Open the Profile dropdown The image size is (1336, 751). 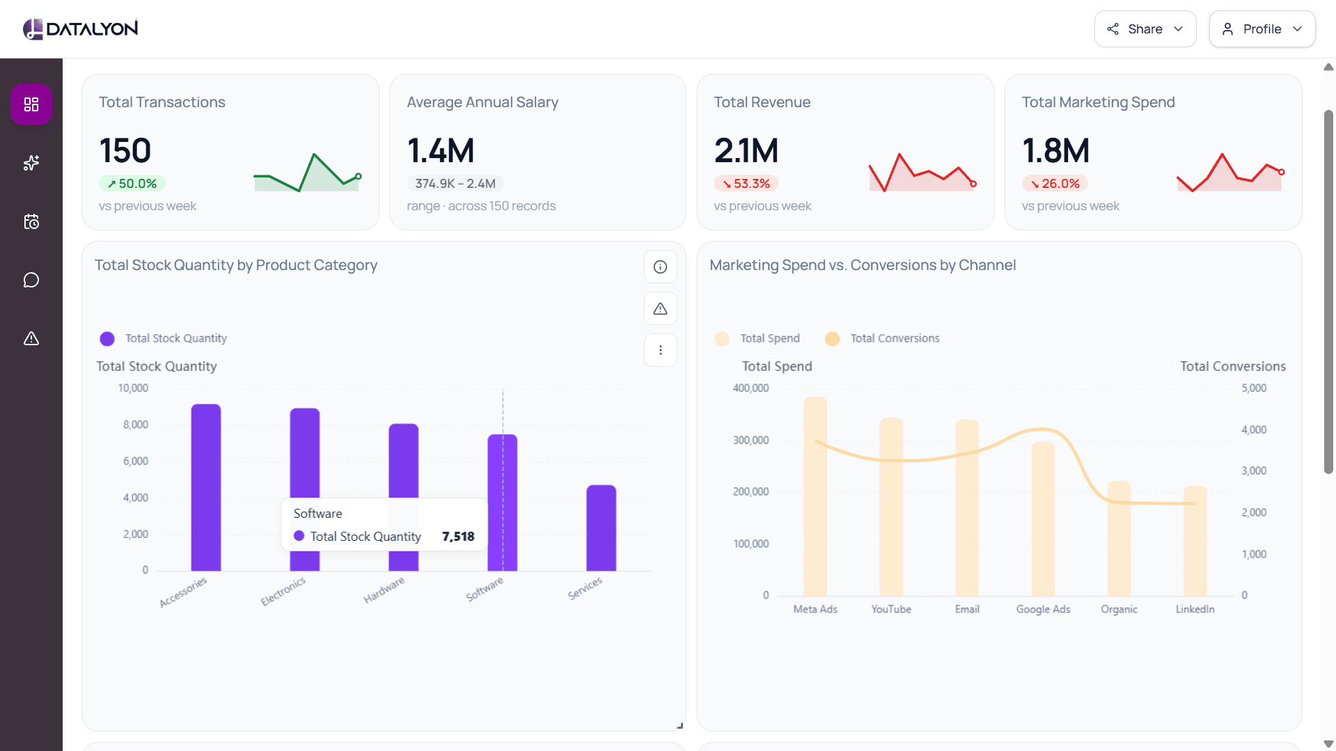(x=1262, y=29)
